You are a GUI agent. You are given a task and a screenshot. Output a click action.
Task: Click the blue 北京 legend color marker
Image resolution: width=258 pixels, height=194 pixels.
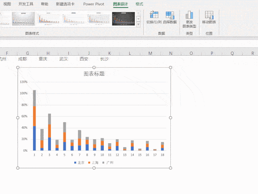[75, 163]
